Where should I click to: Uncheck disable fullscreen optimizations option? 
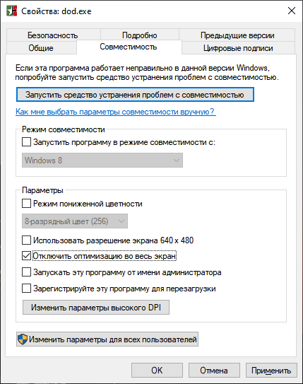pyautogui.click(x=26, y=256)
